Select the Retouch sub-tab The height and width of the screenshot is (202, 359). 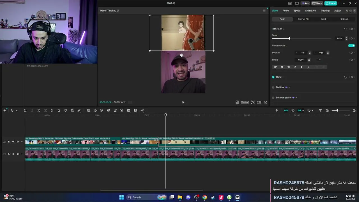[344, 19]
